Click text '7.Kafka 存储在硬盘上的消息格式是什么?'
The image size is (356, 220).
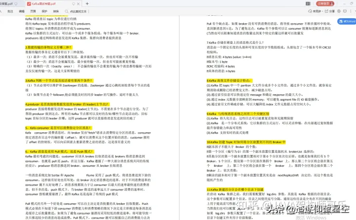(x=235, y=42)
